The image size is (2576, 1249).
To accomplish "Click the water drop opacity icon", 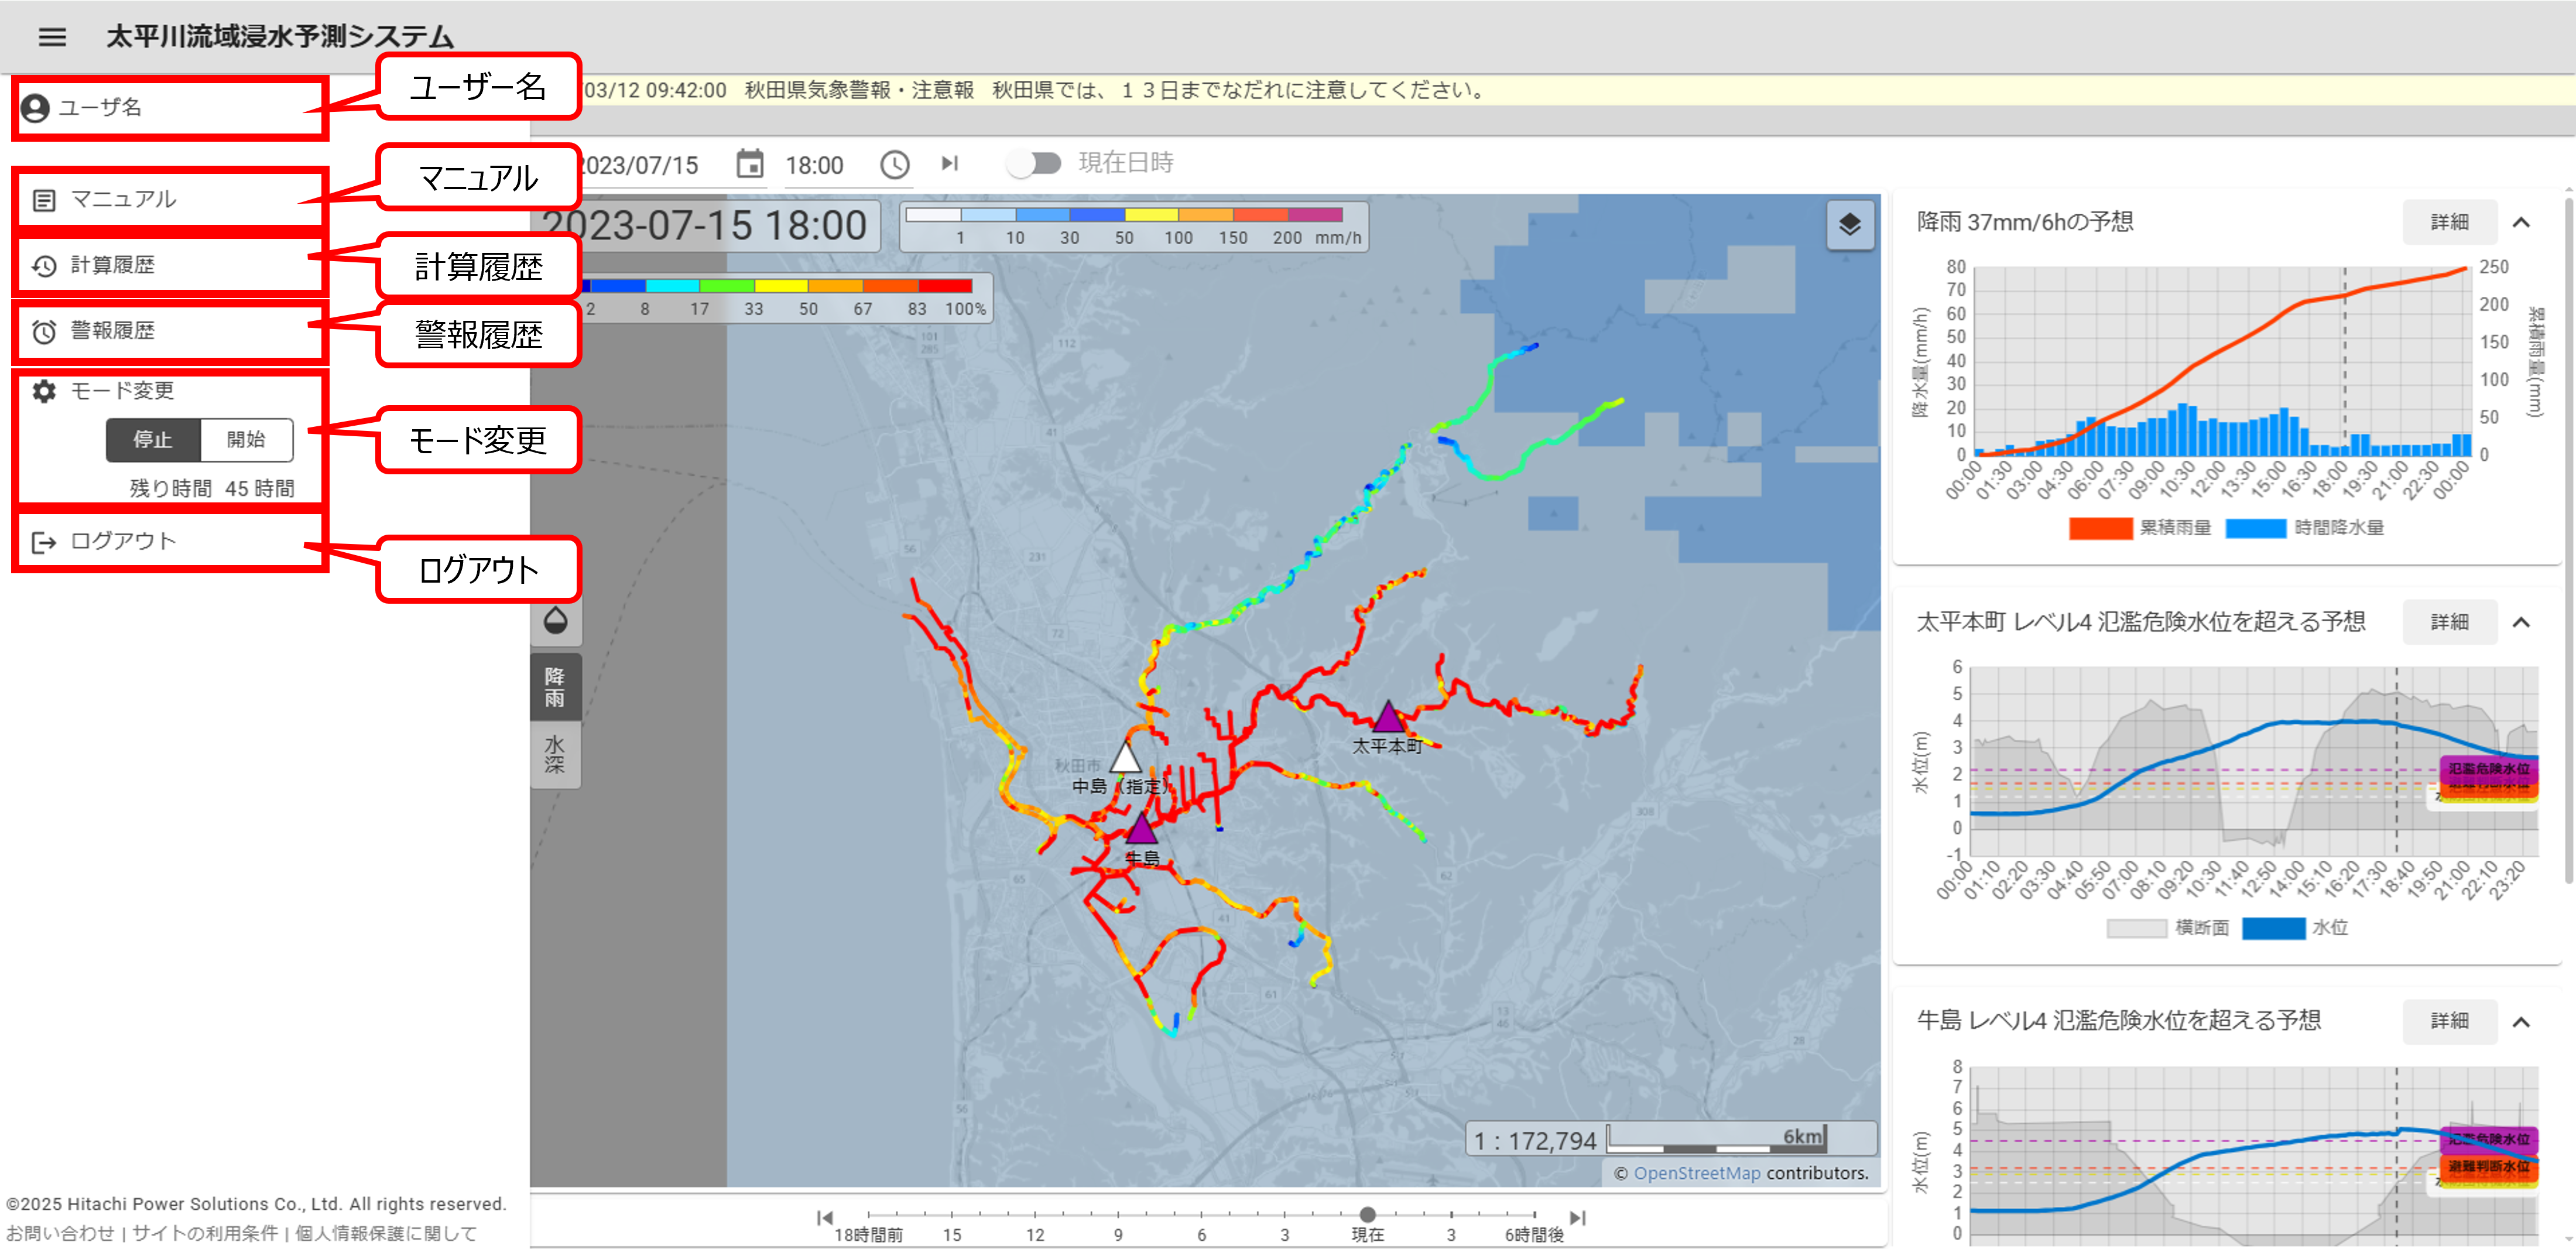I will point(555,621).
